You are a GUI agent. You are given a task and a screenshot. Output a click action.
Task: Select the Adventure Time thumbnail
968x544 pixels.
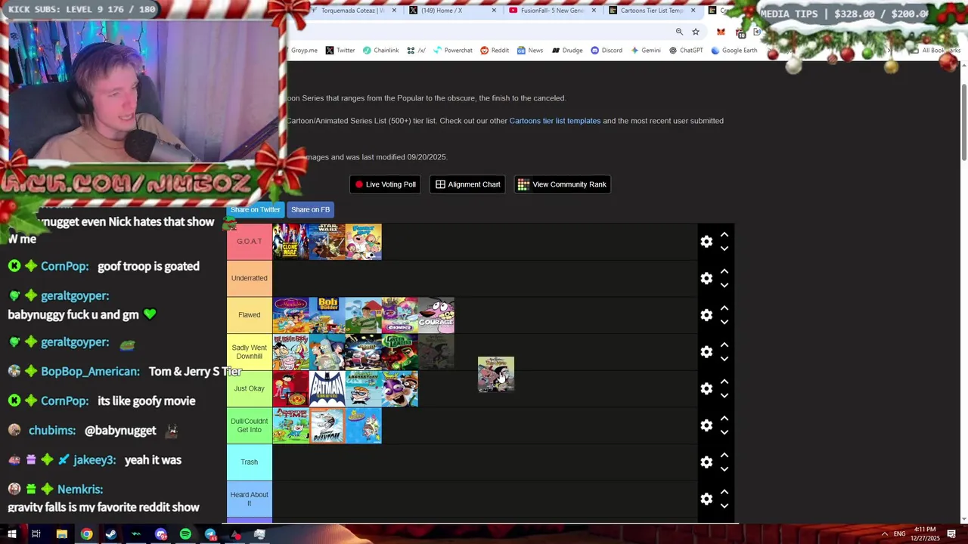pos(290,425)
